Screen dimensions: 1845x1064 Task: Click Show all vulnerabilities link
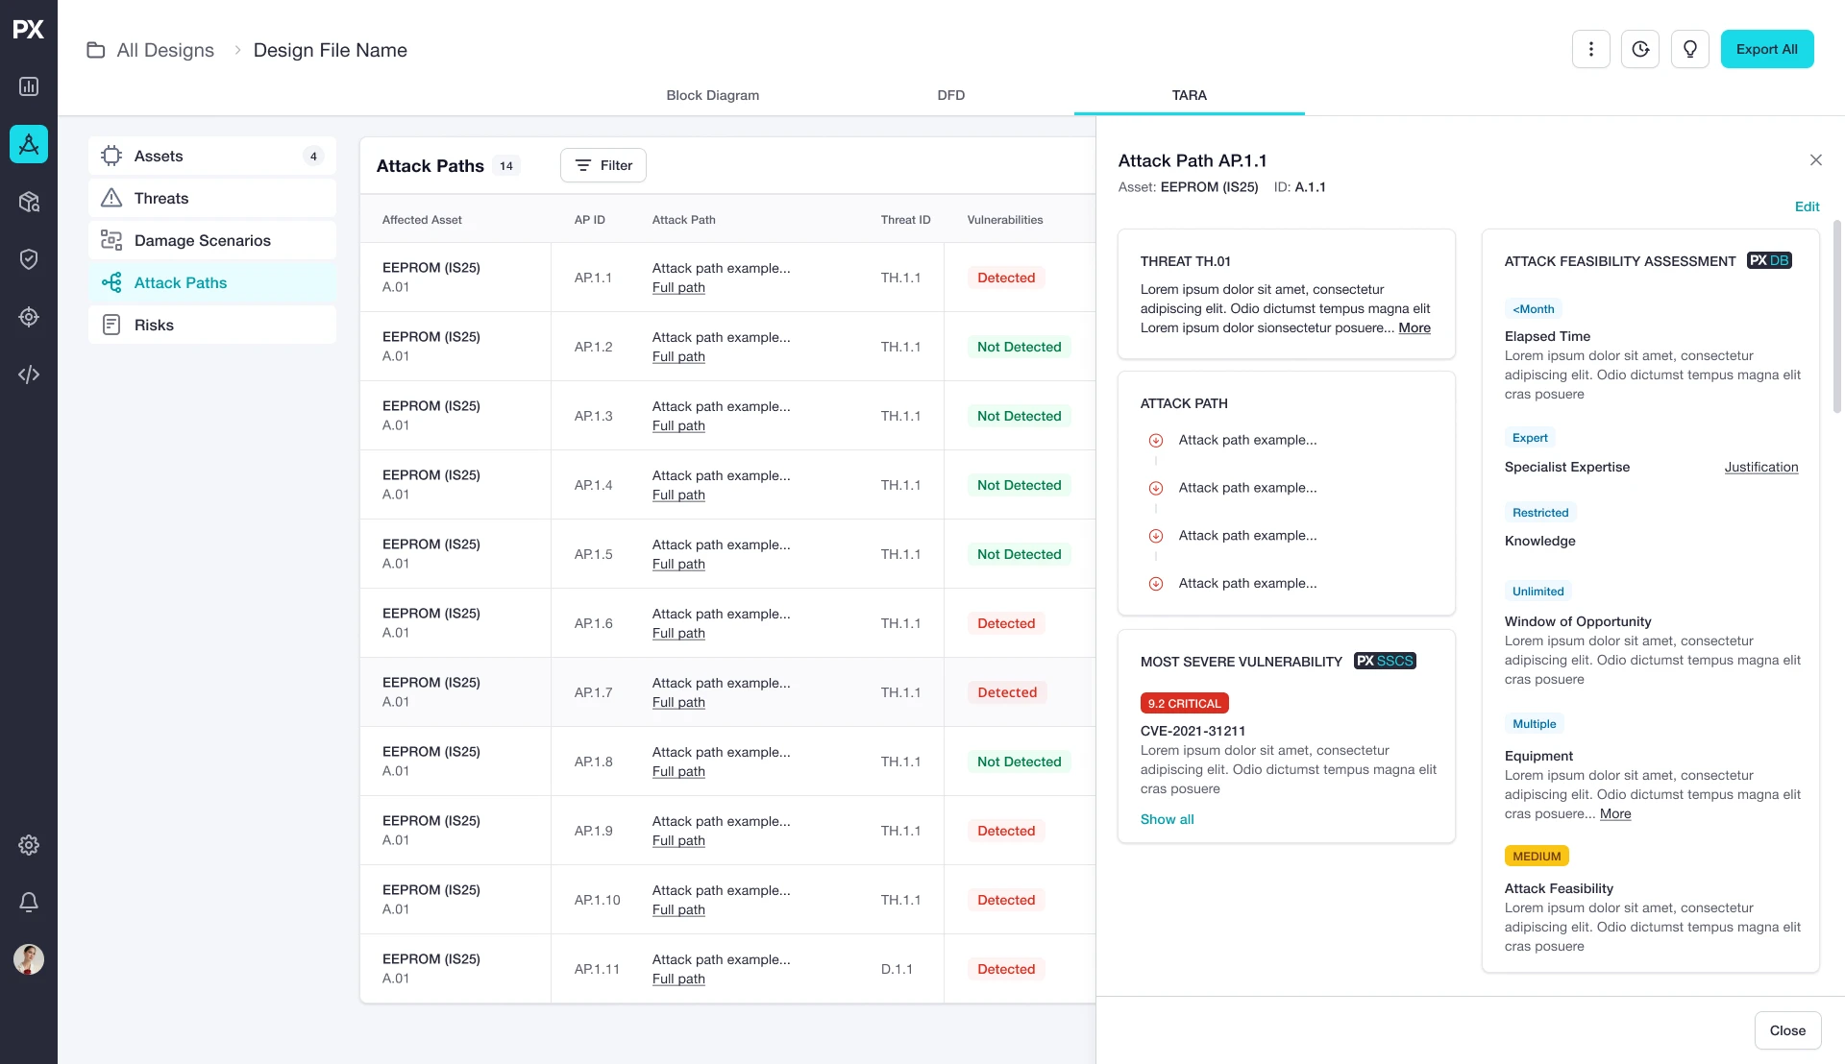point(1167,819)
